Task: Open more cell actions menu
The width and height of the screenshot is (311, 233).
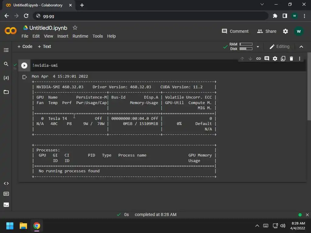Action: coord(299,59)
